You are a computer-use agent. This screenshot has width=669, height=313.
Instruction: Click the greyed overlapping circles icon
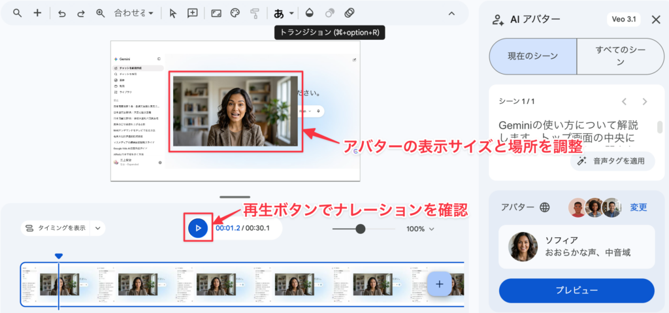[x=329, y=13]
